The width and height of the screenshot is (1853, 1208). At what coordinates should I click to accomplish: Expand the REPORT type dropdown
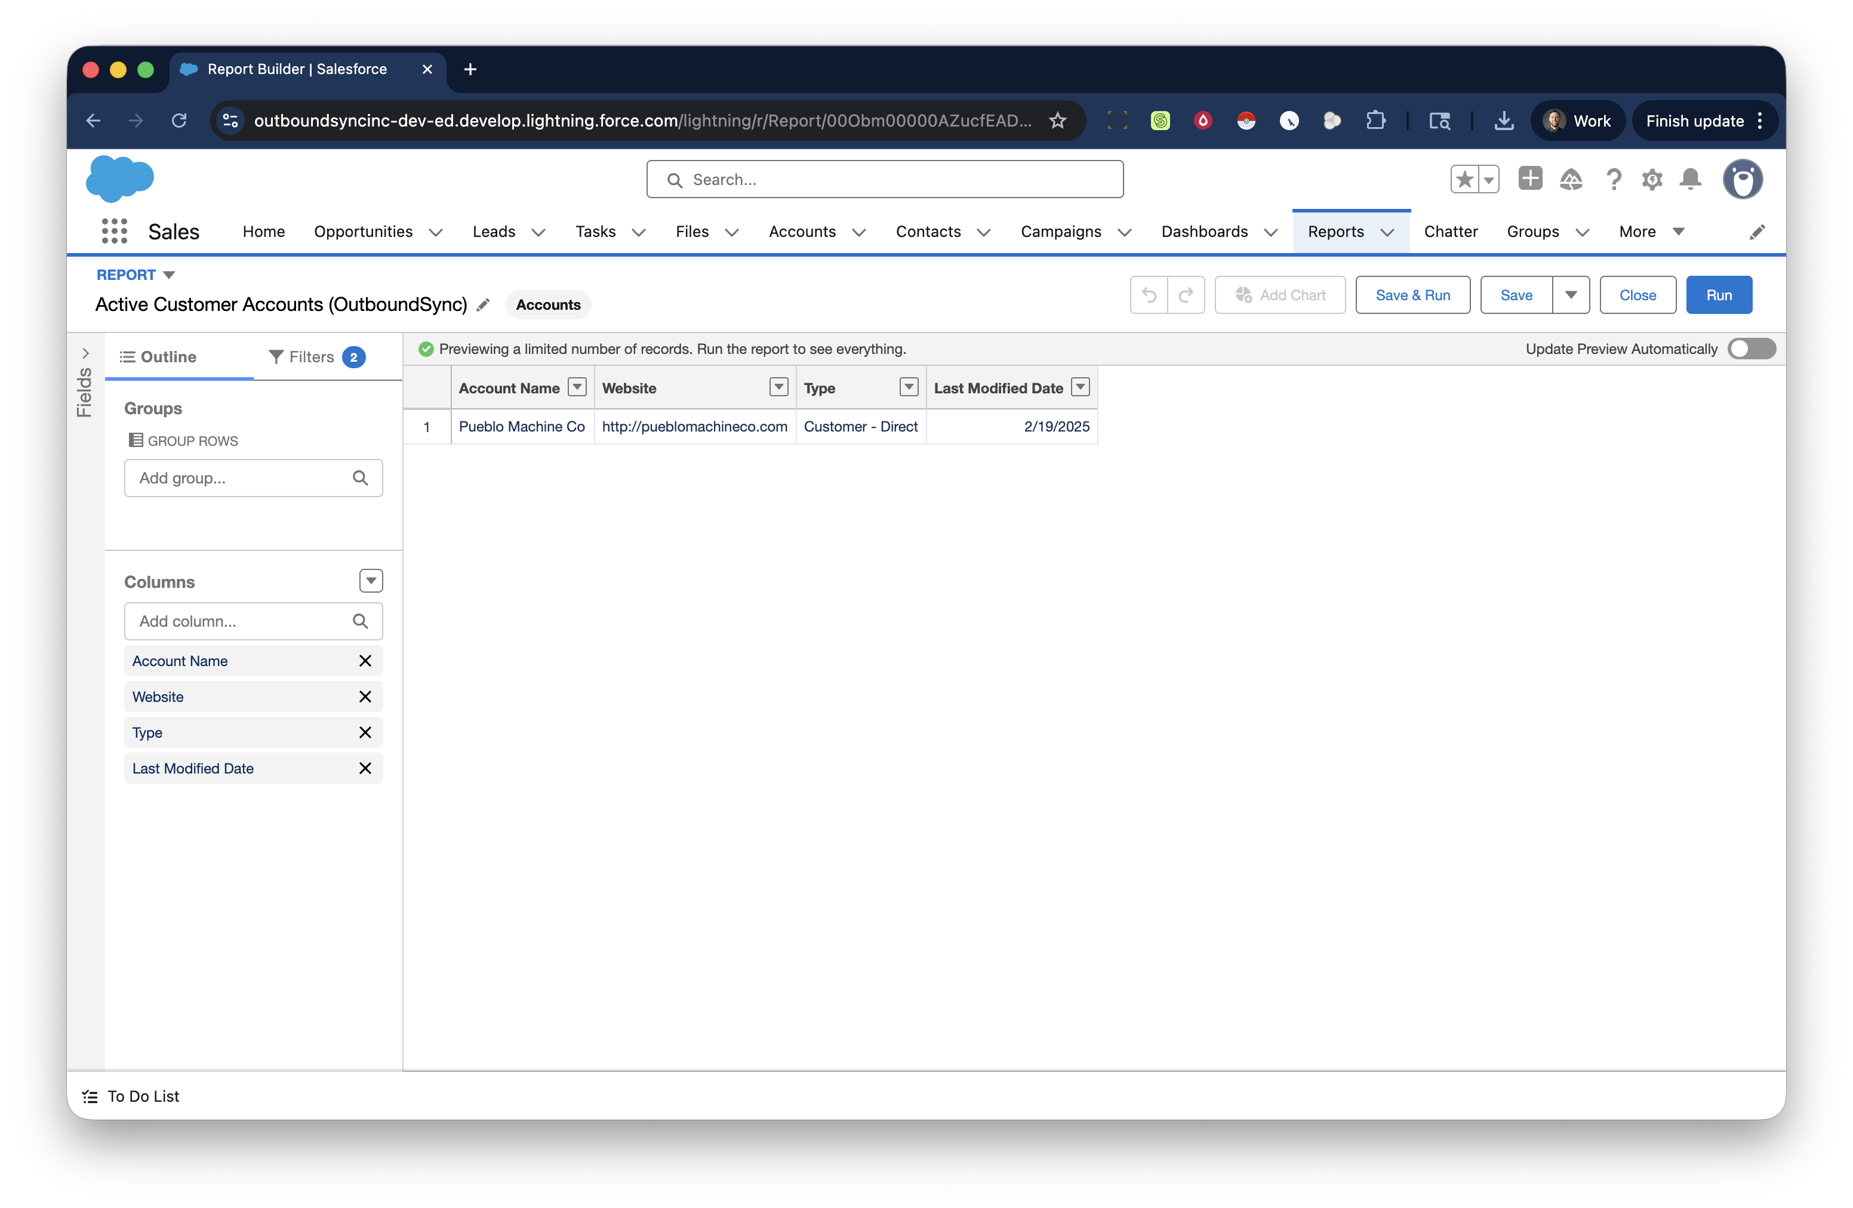point(169,275)
